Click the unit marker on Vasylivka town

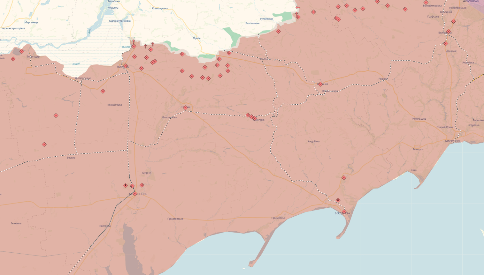click(x=126, y=66)
